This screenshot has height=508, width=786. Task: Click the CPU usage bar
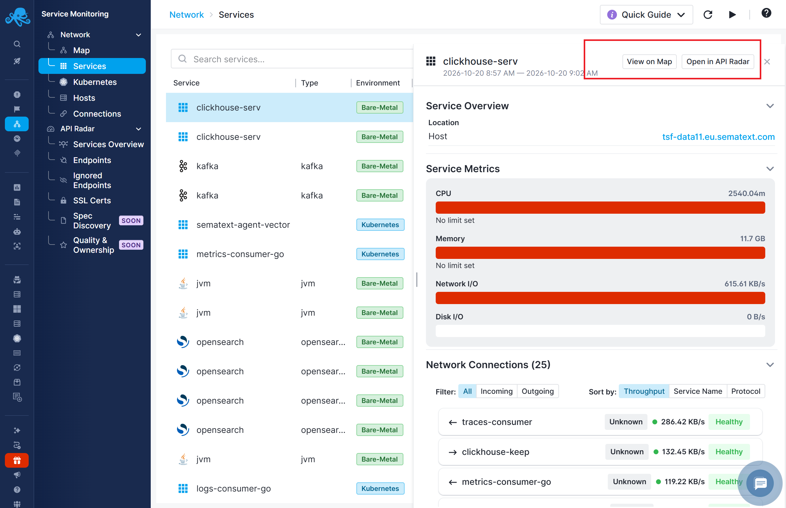[x=600, y=208]
